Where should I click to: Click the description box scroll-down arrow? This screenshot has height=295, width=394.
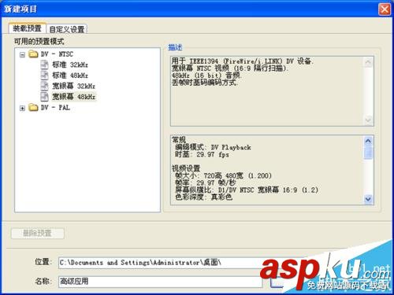click(368, 120)
